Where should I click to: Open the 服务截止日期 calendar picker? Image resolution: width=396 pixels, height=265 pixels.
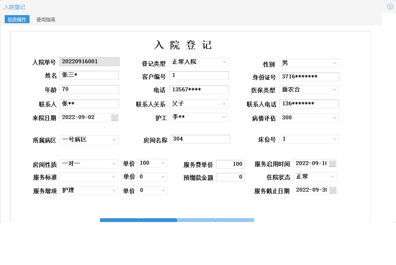(333, 190)
